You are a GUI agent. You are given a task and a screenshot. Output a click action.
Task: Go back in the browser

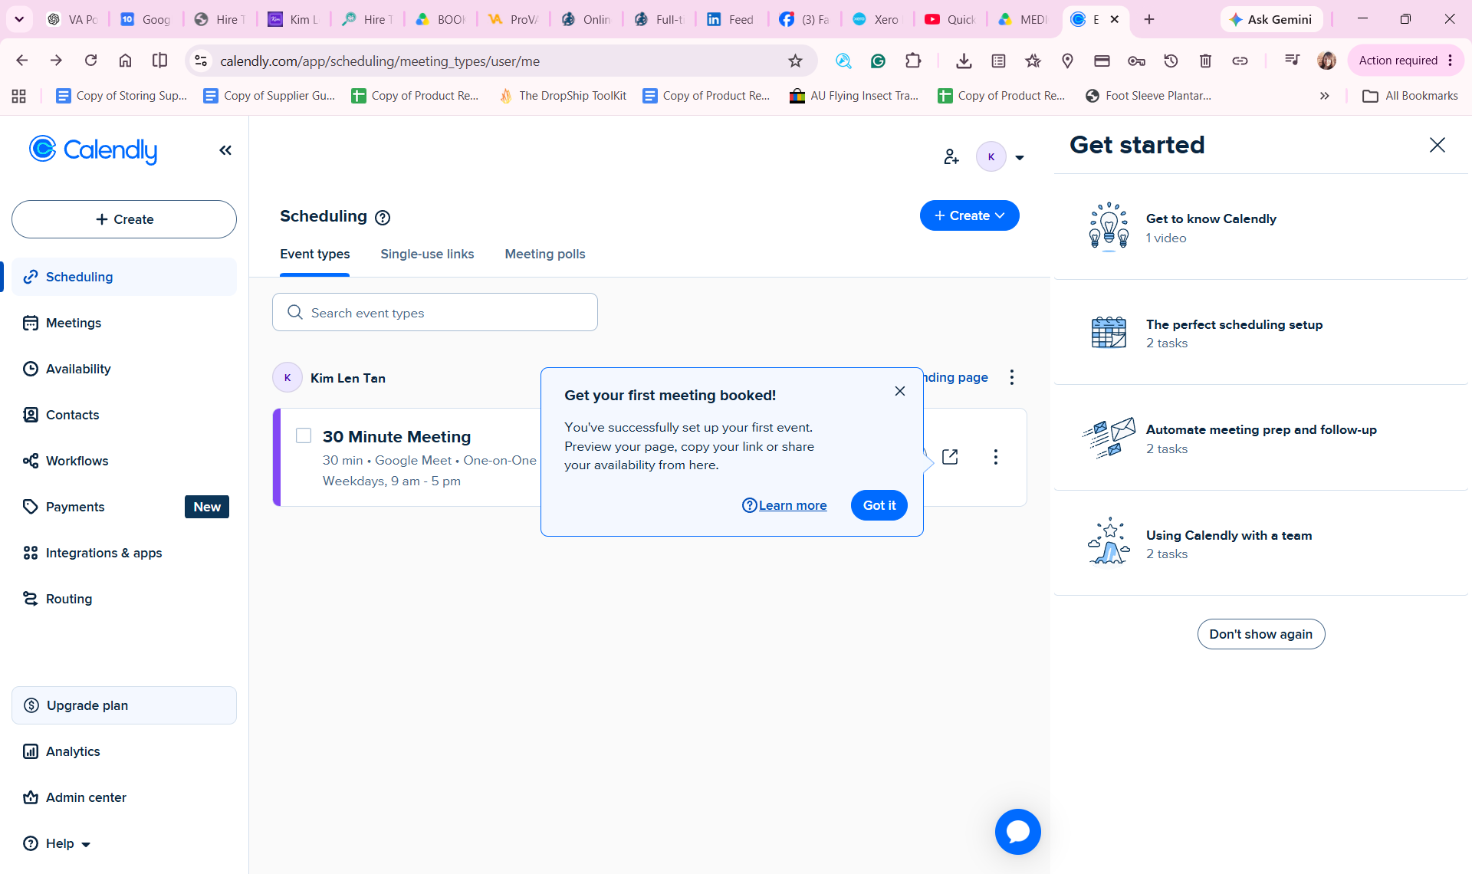22,61
